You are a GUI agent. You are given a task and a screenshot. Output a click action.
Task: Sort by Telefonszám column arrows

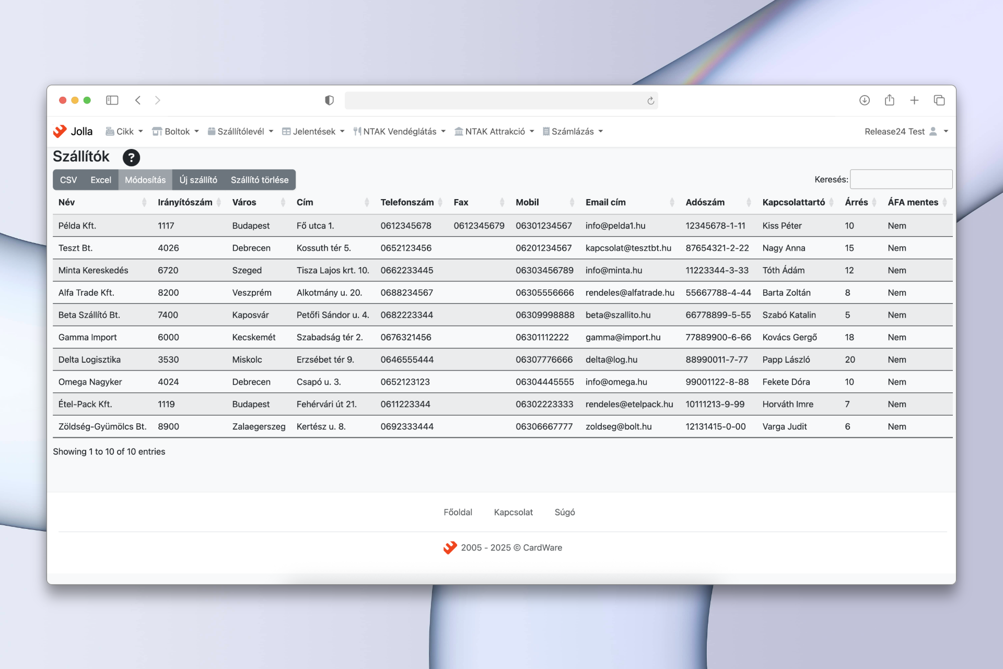(x=440, y=202)
